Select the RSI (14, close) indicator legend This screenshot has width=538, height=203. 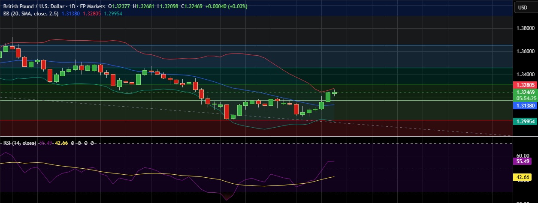(21, 143)
